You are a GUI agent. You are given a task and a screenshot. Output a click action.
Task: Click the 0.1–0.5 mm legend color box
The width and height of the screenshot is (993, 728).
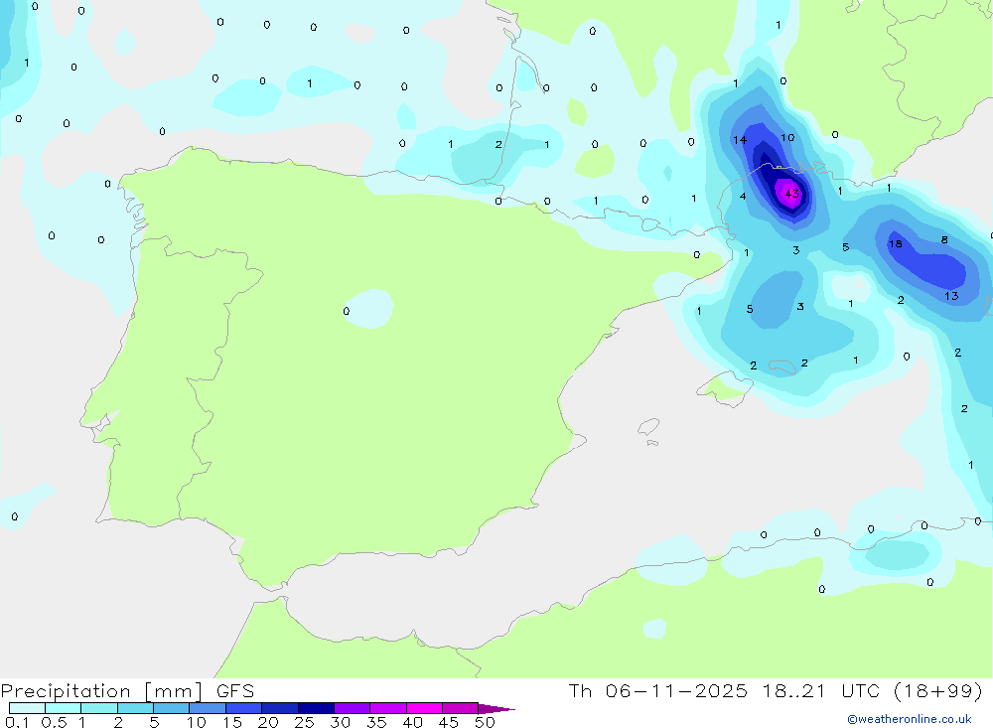click(27, 708)
